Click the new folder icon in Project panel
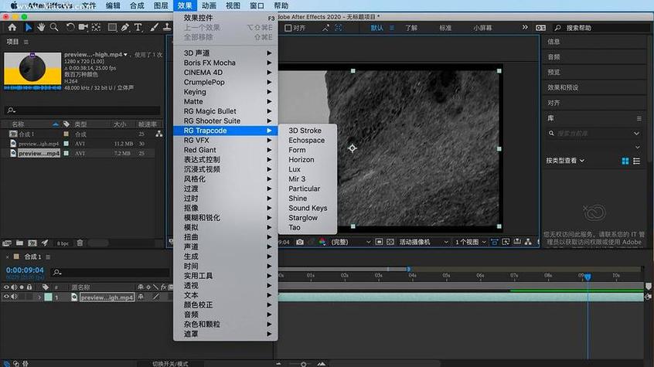654x367 pixels. 19,243
